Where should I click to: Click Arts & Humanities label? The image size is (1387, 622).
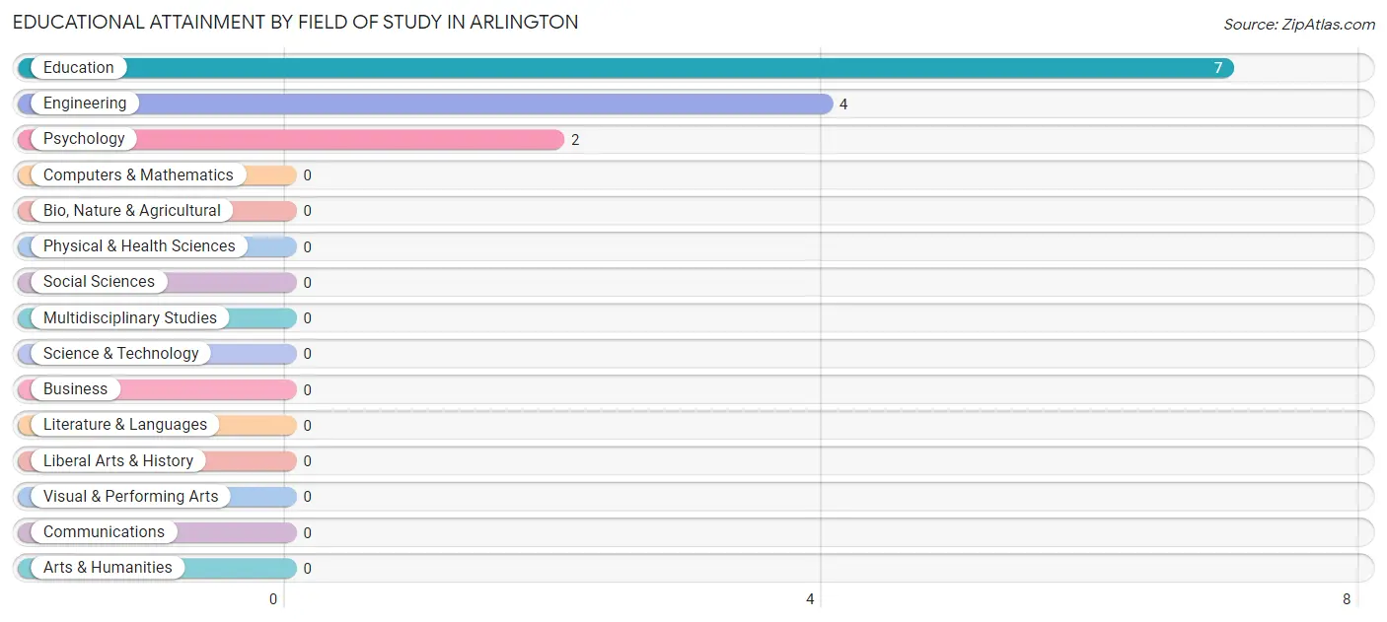[x=108, y=568]
